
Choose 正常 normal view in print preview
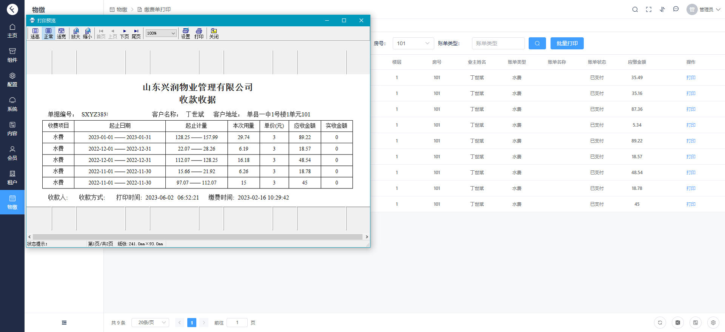coord(48,33)
